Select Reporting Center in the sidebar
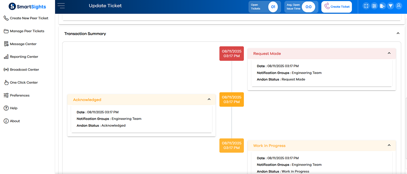 [24, 57]
